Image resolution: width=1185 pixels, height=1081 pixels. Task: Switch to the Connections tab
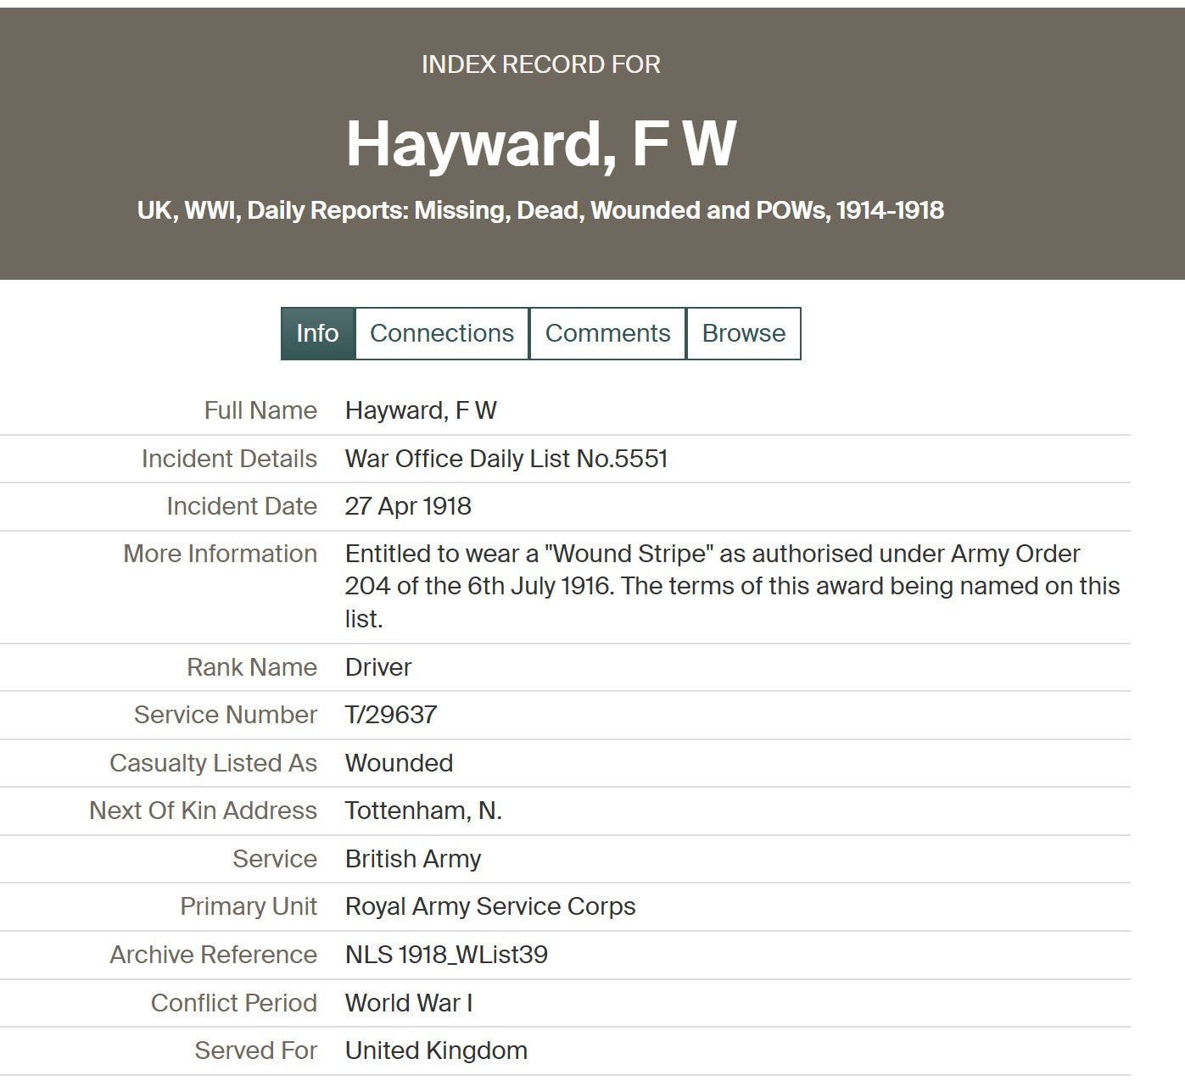tap(441, 333)
